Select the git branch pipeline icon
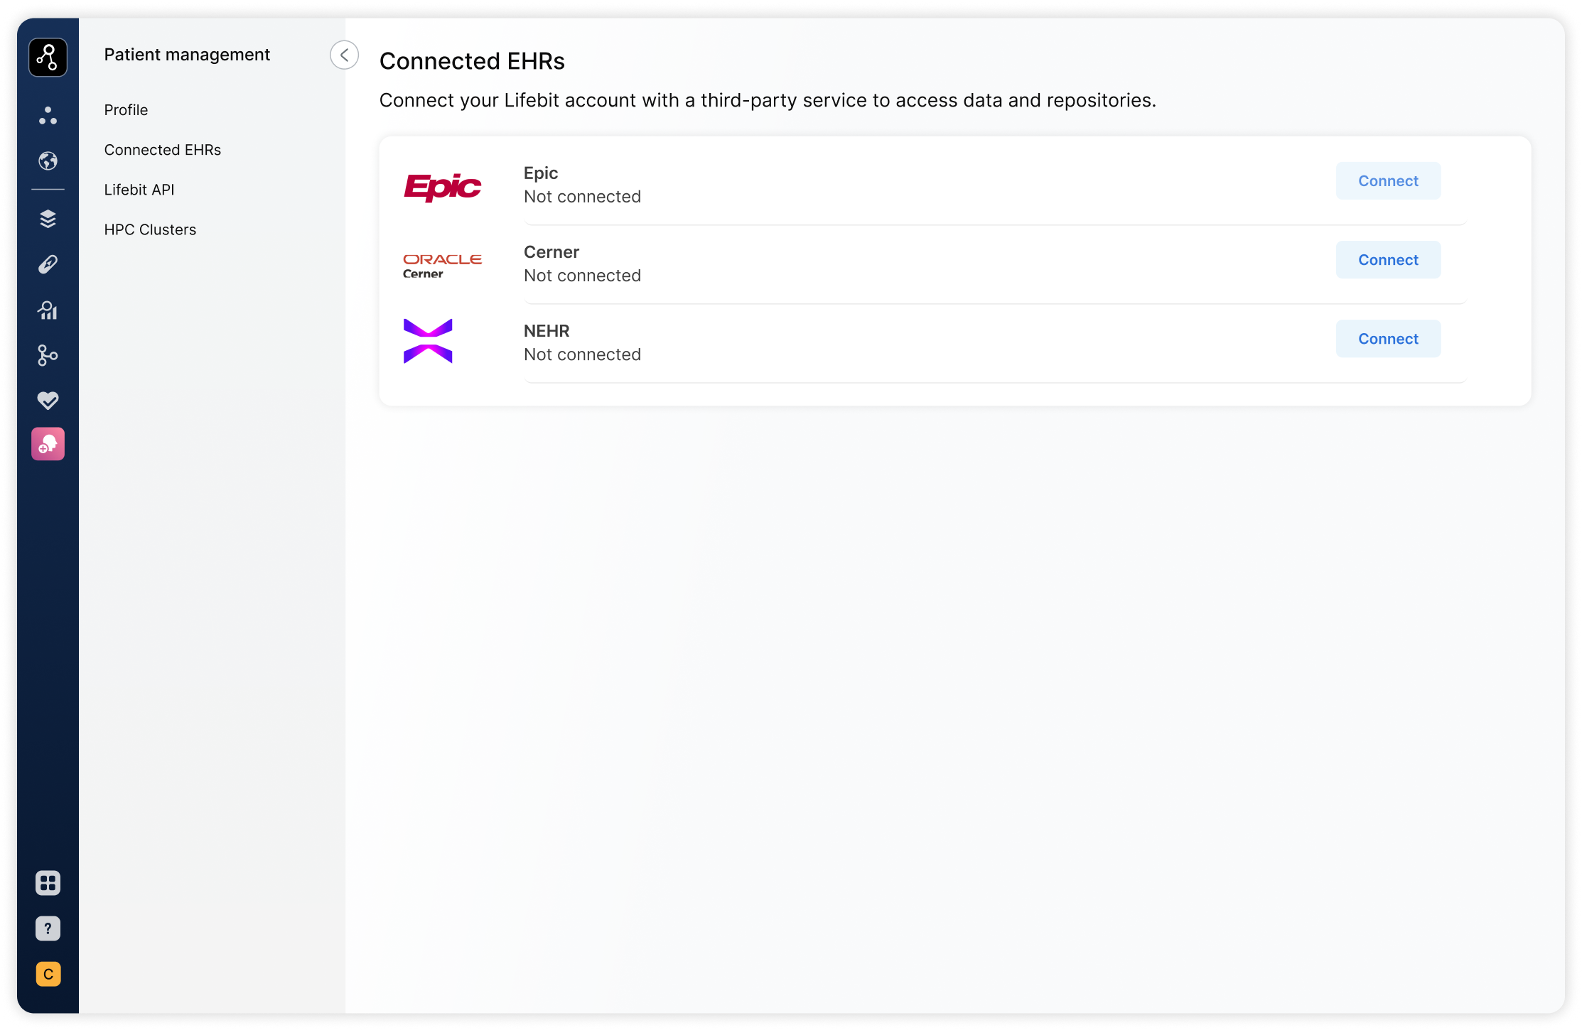 [x=48, y=355]
